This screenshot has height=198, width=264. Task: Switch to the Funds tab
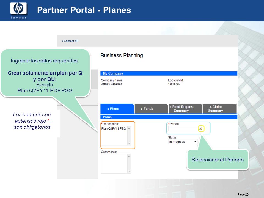coord(151,109)
